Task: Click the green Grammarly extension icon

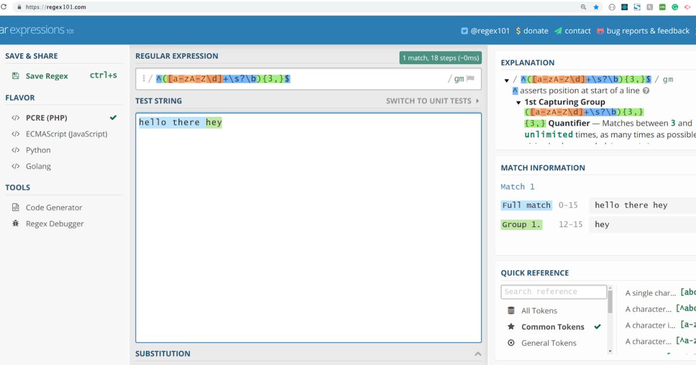Action: point(675,7)
